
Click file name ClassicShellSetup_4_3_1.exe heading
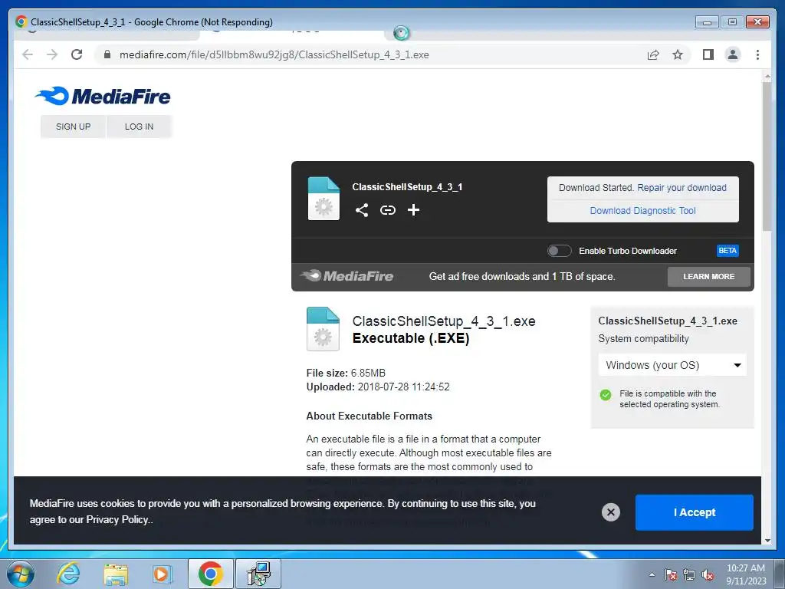[444, 321]
